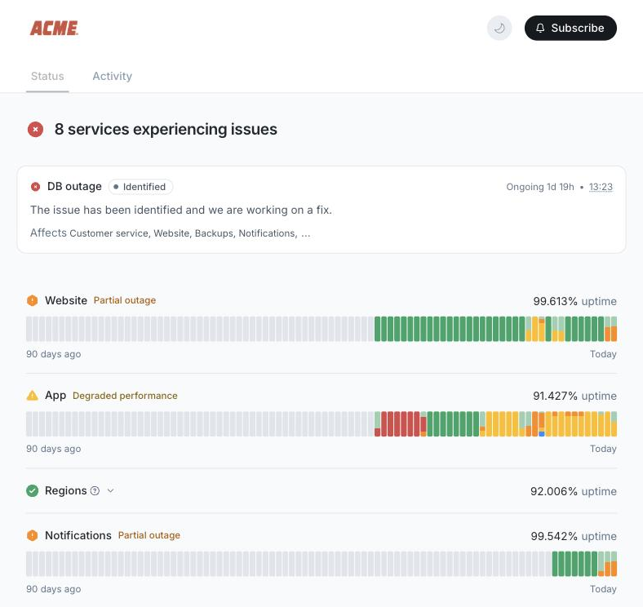Click the Affects services list line
The height and width of the screenshot is (607, 643).
(170, 233)
